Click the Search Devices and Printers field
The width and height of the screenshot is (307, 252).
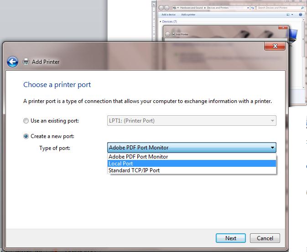[x=276, y=8]
